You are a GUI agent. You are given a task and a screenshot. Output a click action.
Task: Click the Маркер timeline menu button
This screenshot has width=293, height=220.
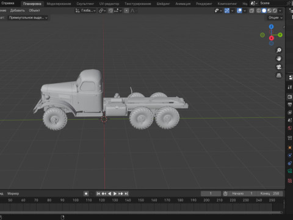pos(13,194)
